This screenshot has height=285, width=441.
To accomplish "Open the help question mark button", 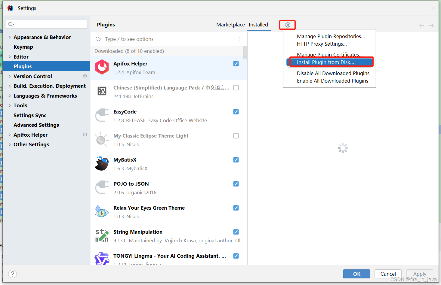I will tap(12, 274).
